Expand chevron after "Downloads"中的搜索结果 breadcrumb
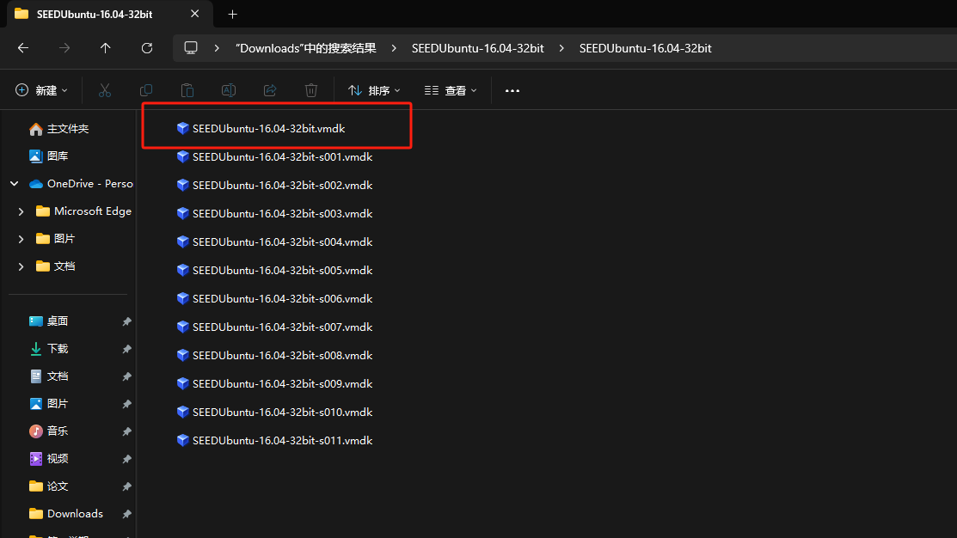Viewport: 957px width, 538px height. 394,48
